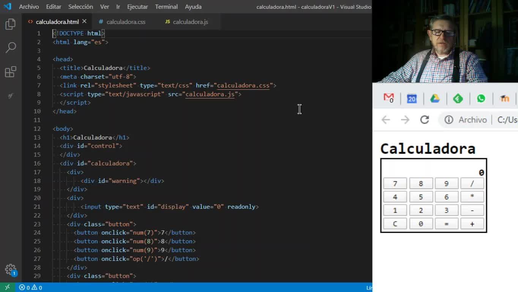Click the equals (=) calculator button
Screen dimensions: 518x292
click(447, 224)
